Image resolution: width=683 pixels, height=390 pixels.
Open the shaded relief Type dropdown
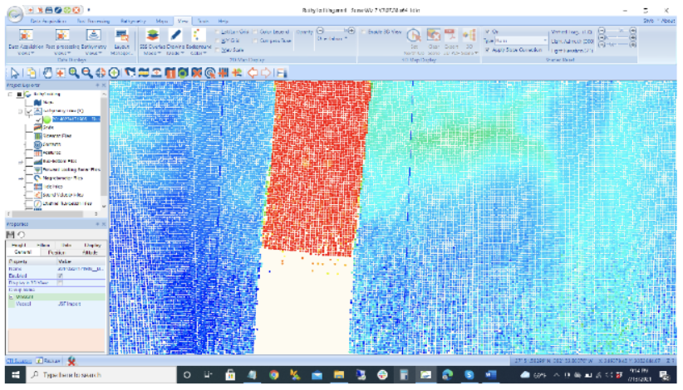pos(547,40)
